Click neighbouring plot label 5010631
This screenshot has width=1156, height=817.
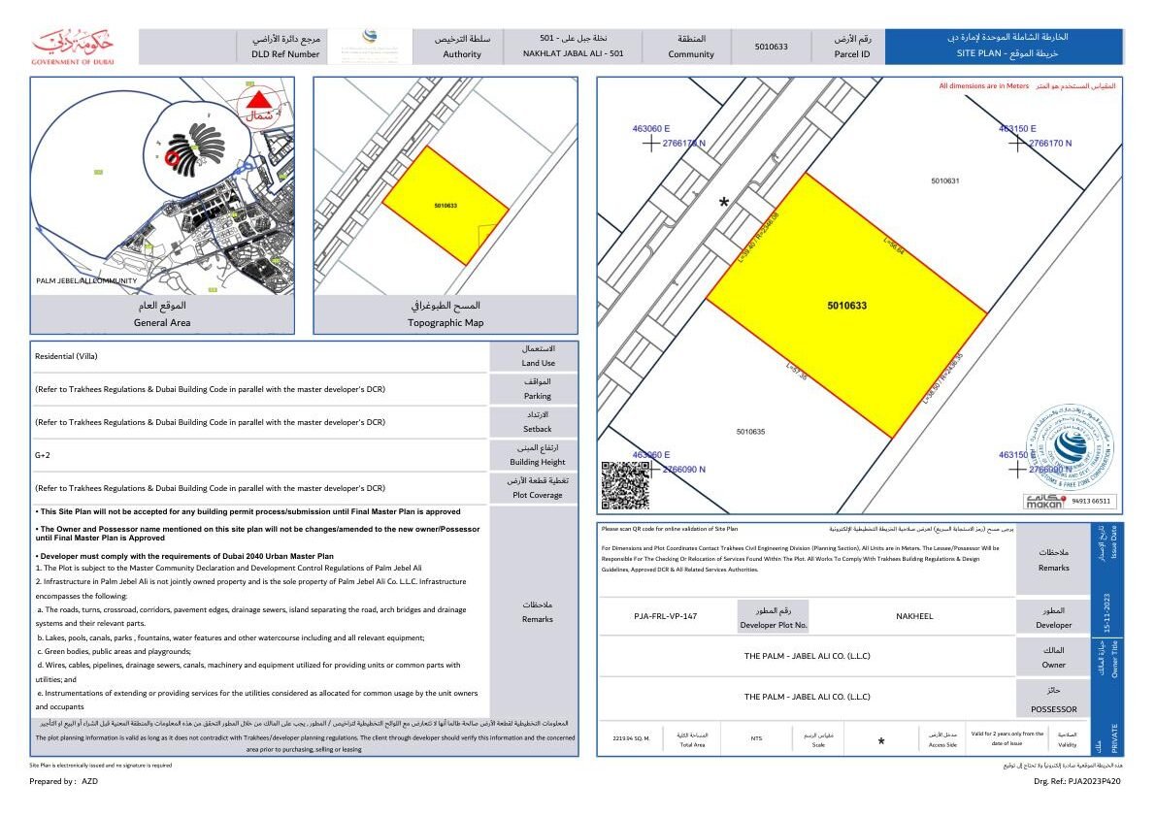944,181
